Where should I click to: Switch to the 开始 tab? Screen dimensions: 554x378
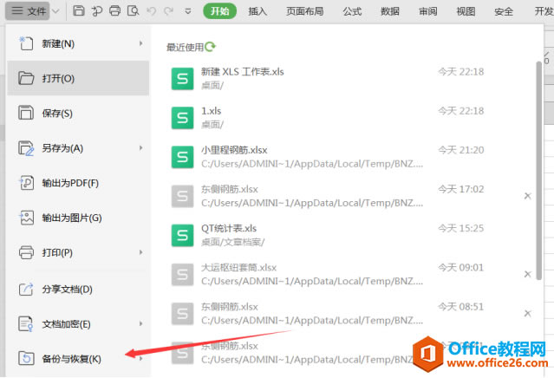pyautogui.click(x=219, y=11)
